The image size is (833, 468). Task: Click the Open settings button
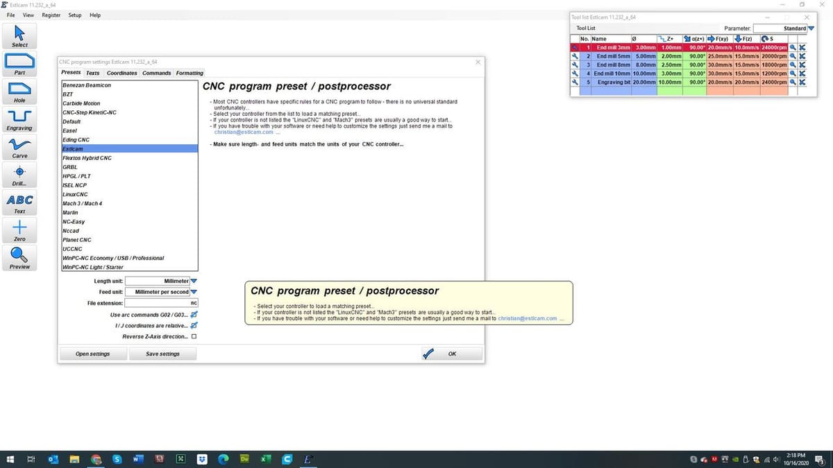coord(92,354)
